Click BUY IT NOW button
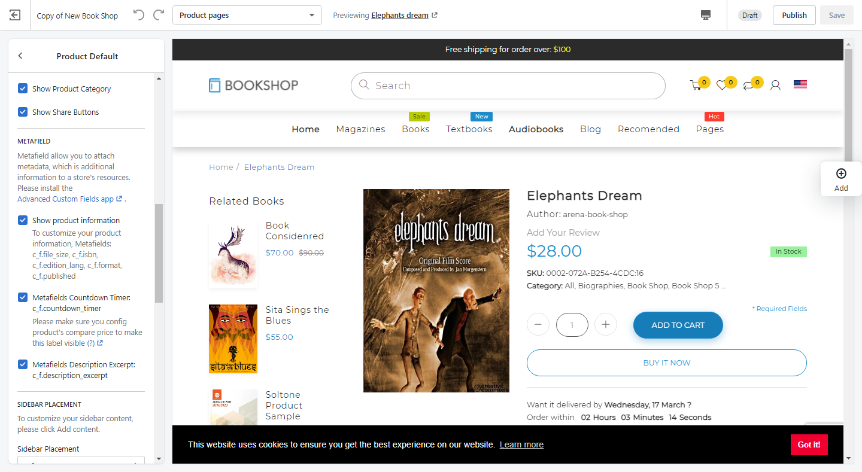Image resolution: width=862 pixels, height=472 pixels. pos(667,363)
